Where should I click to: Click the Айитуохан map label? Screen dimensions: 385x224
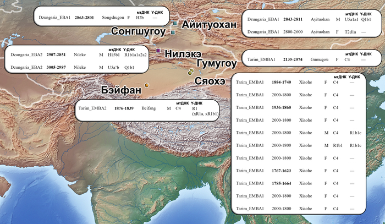click(209, 25)
